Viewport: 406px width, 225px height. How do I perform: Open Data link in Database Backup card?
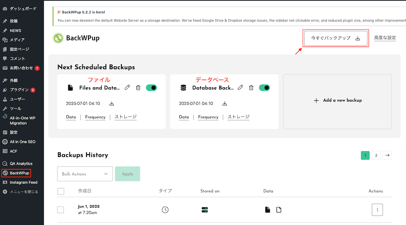tap(184, 117)
